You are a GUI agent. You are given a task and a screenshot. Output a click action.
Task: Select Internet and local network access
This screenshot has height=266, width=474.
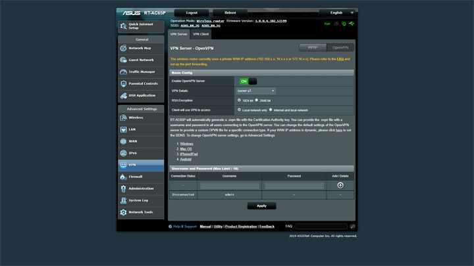point(271,110)
